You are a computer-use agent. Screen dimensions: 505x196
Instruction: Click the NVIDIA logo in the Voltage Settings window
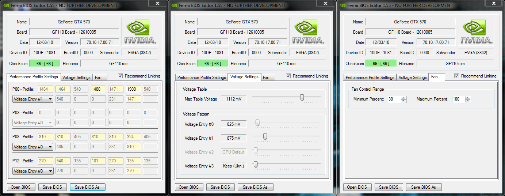[308, 32]
